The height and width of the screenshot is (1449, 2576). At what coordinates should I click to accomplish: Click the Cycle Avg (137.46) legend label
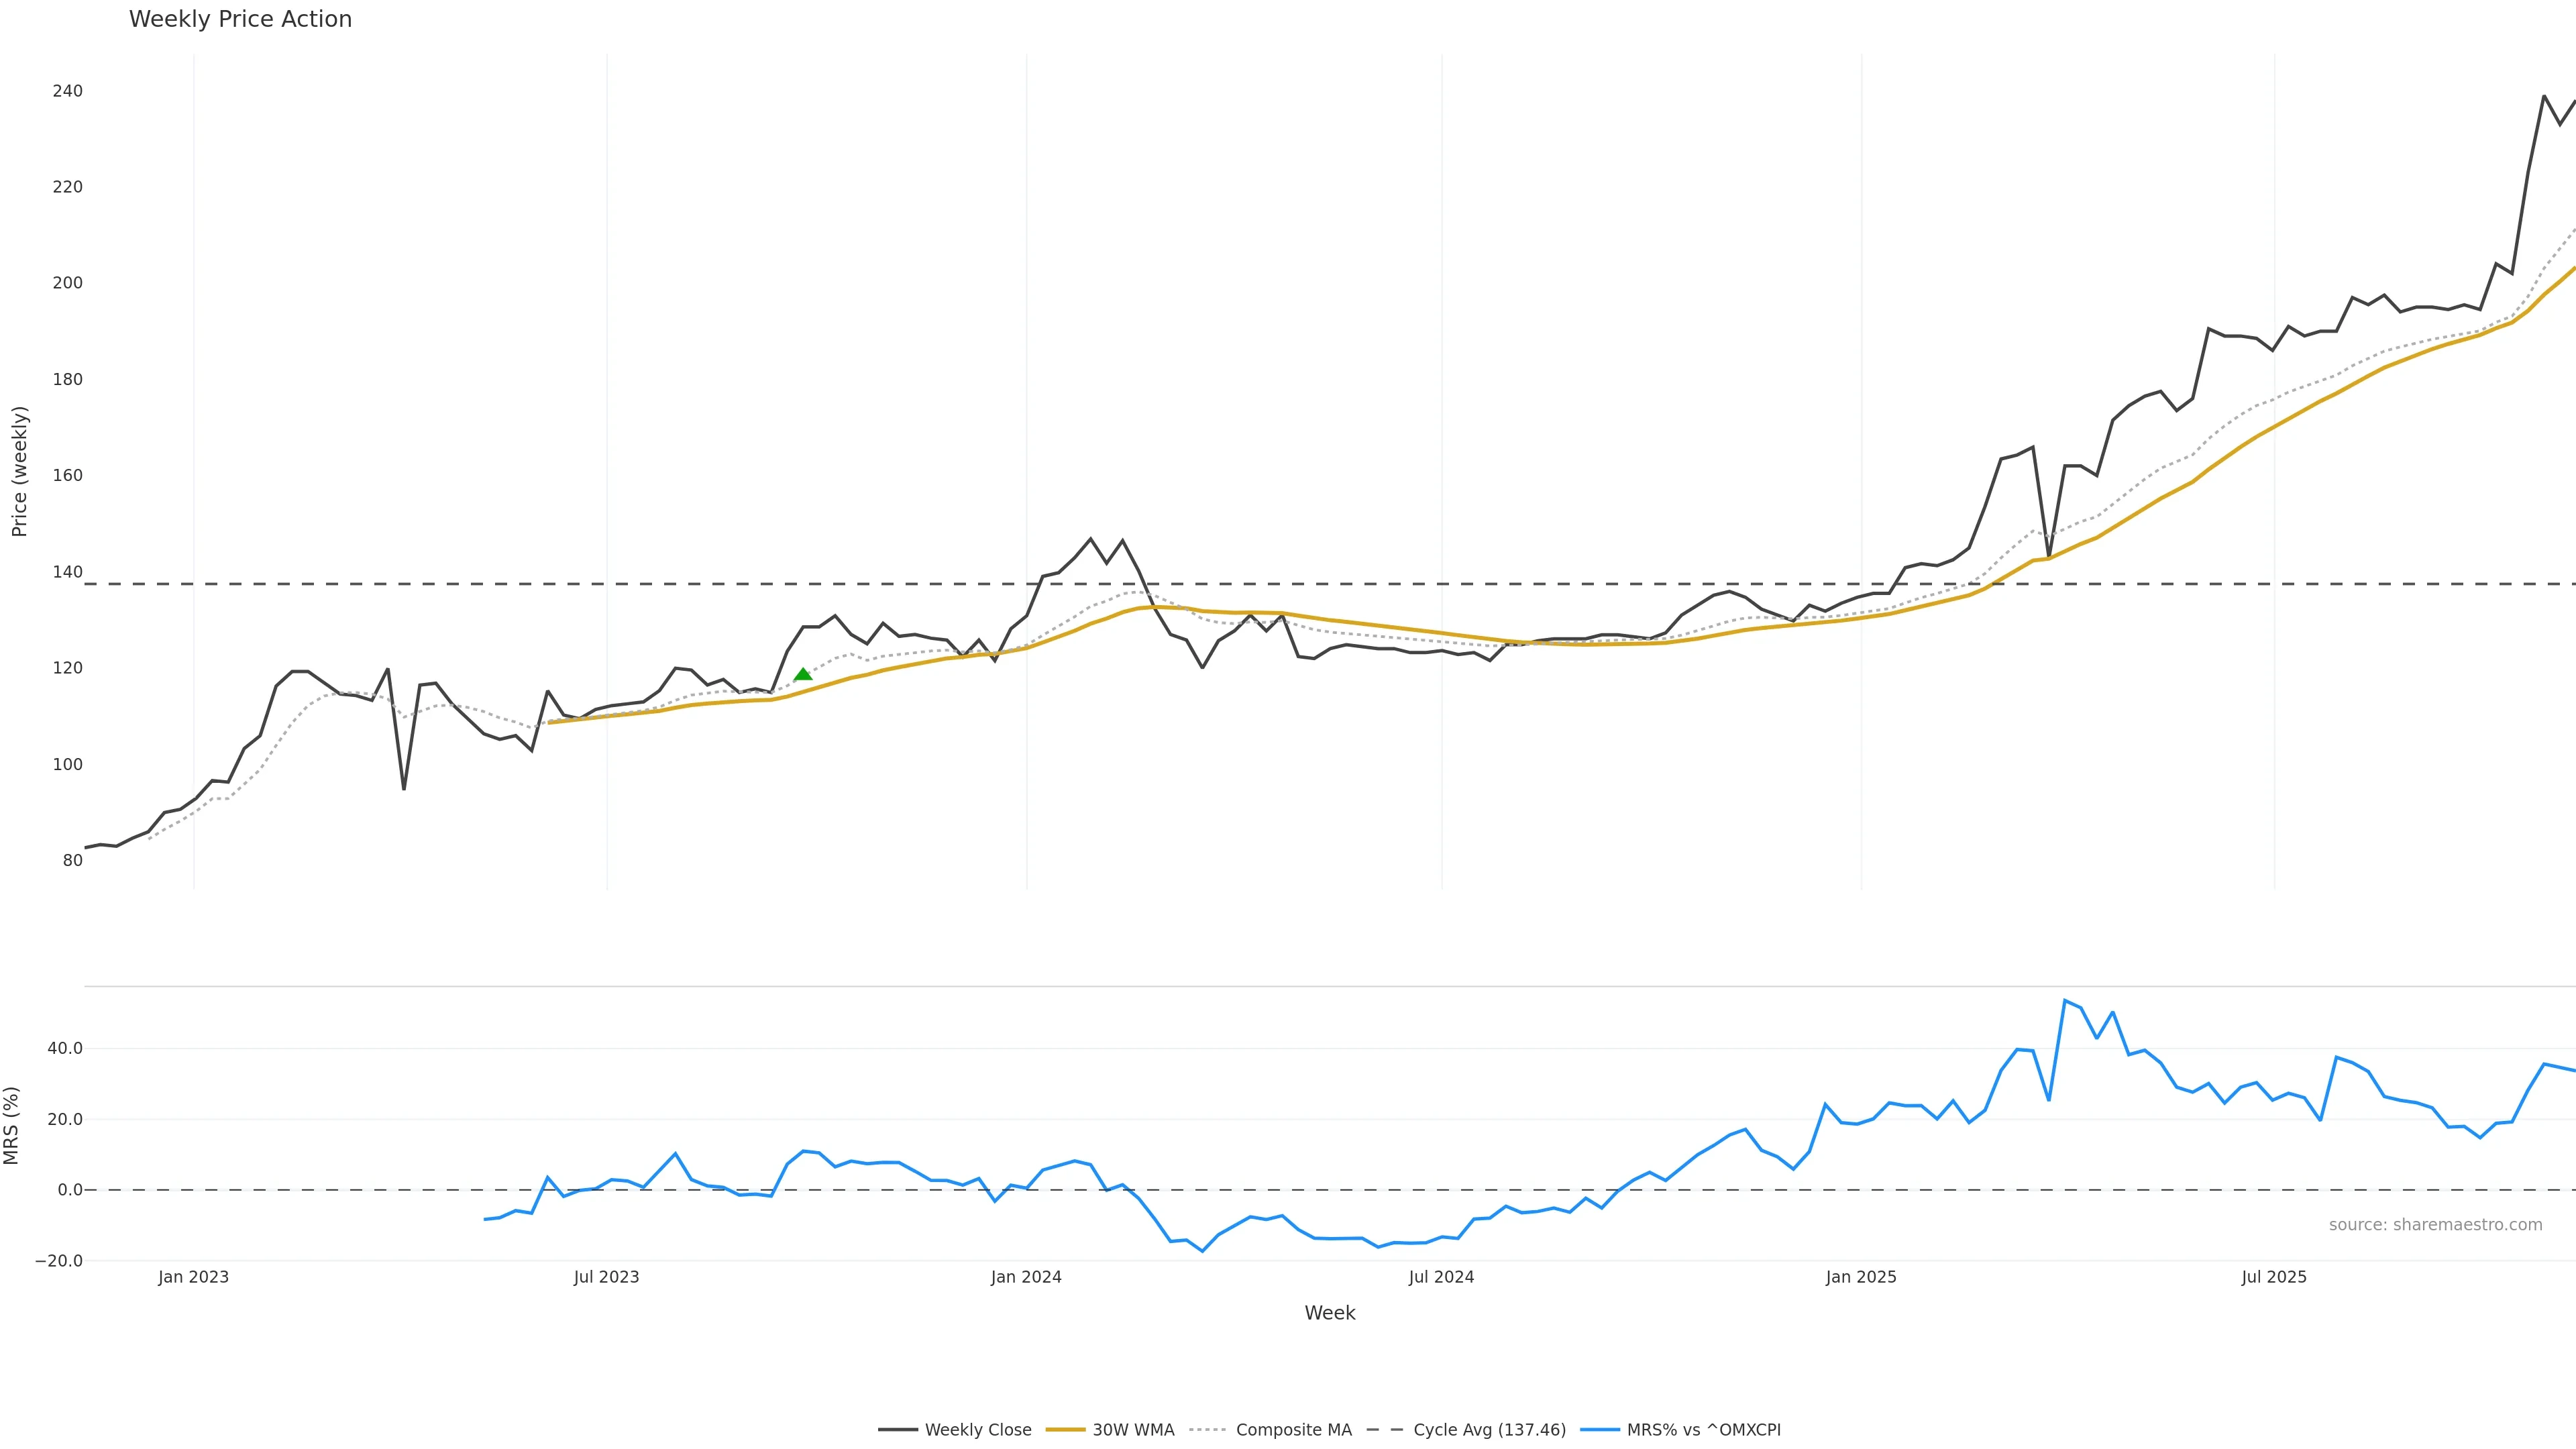click(x=1489, y=1430)
